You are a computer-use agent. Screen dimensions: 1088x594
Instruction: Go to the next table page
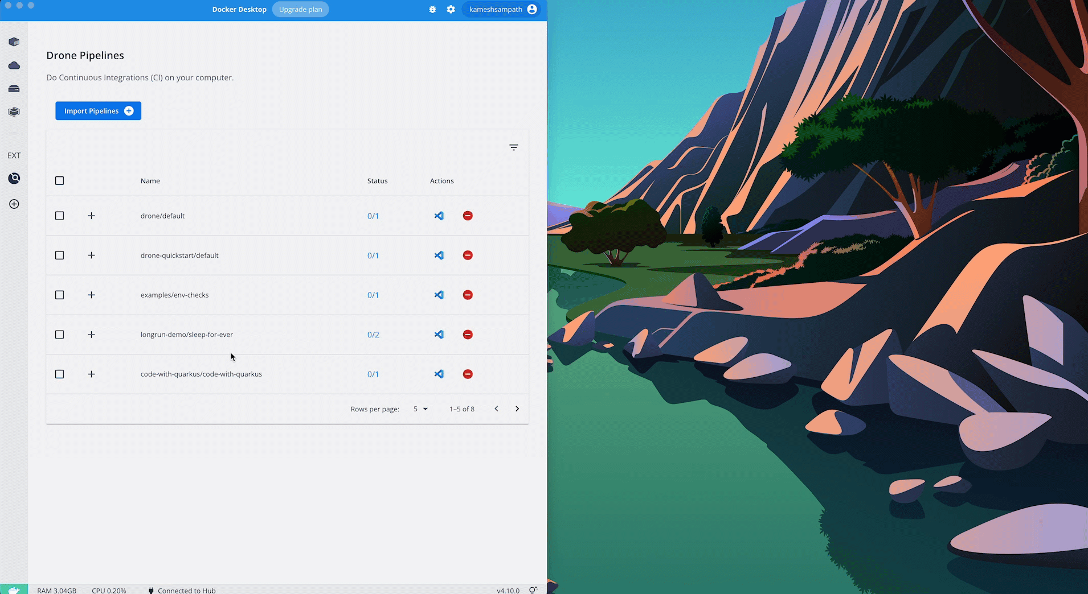[517, 409]
